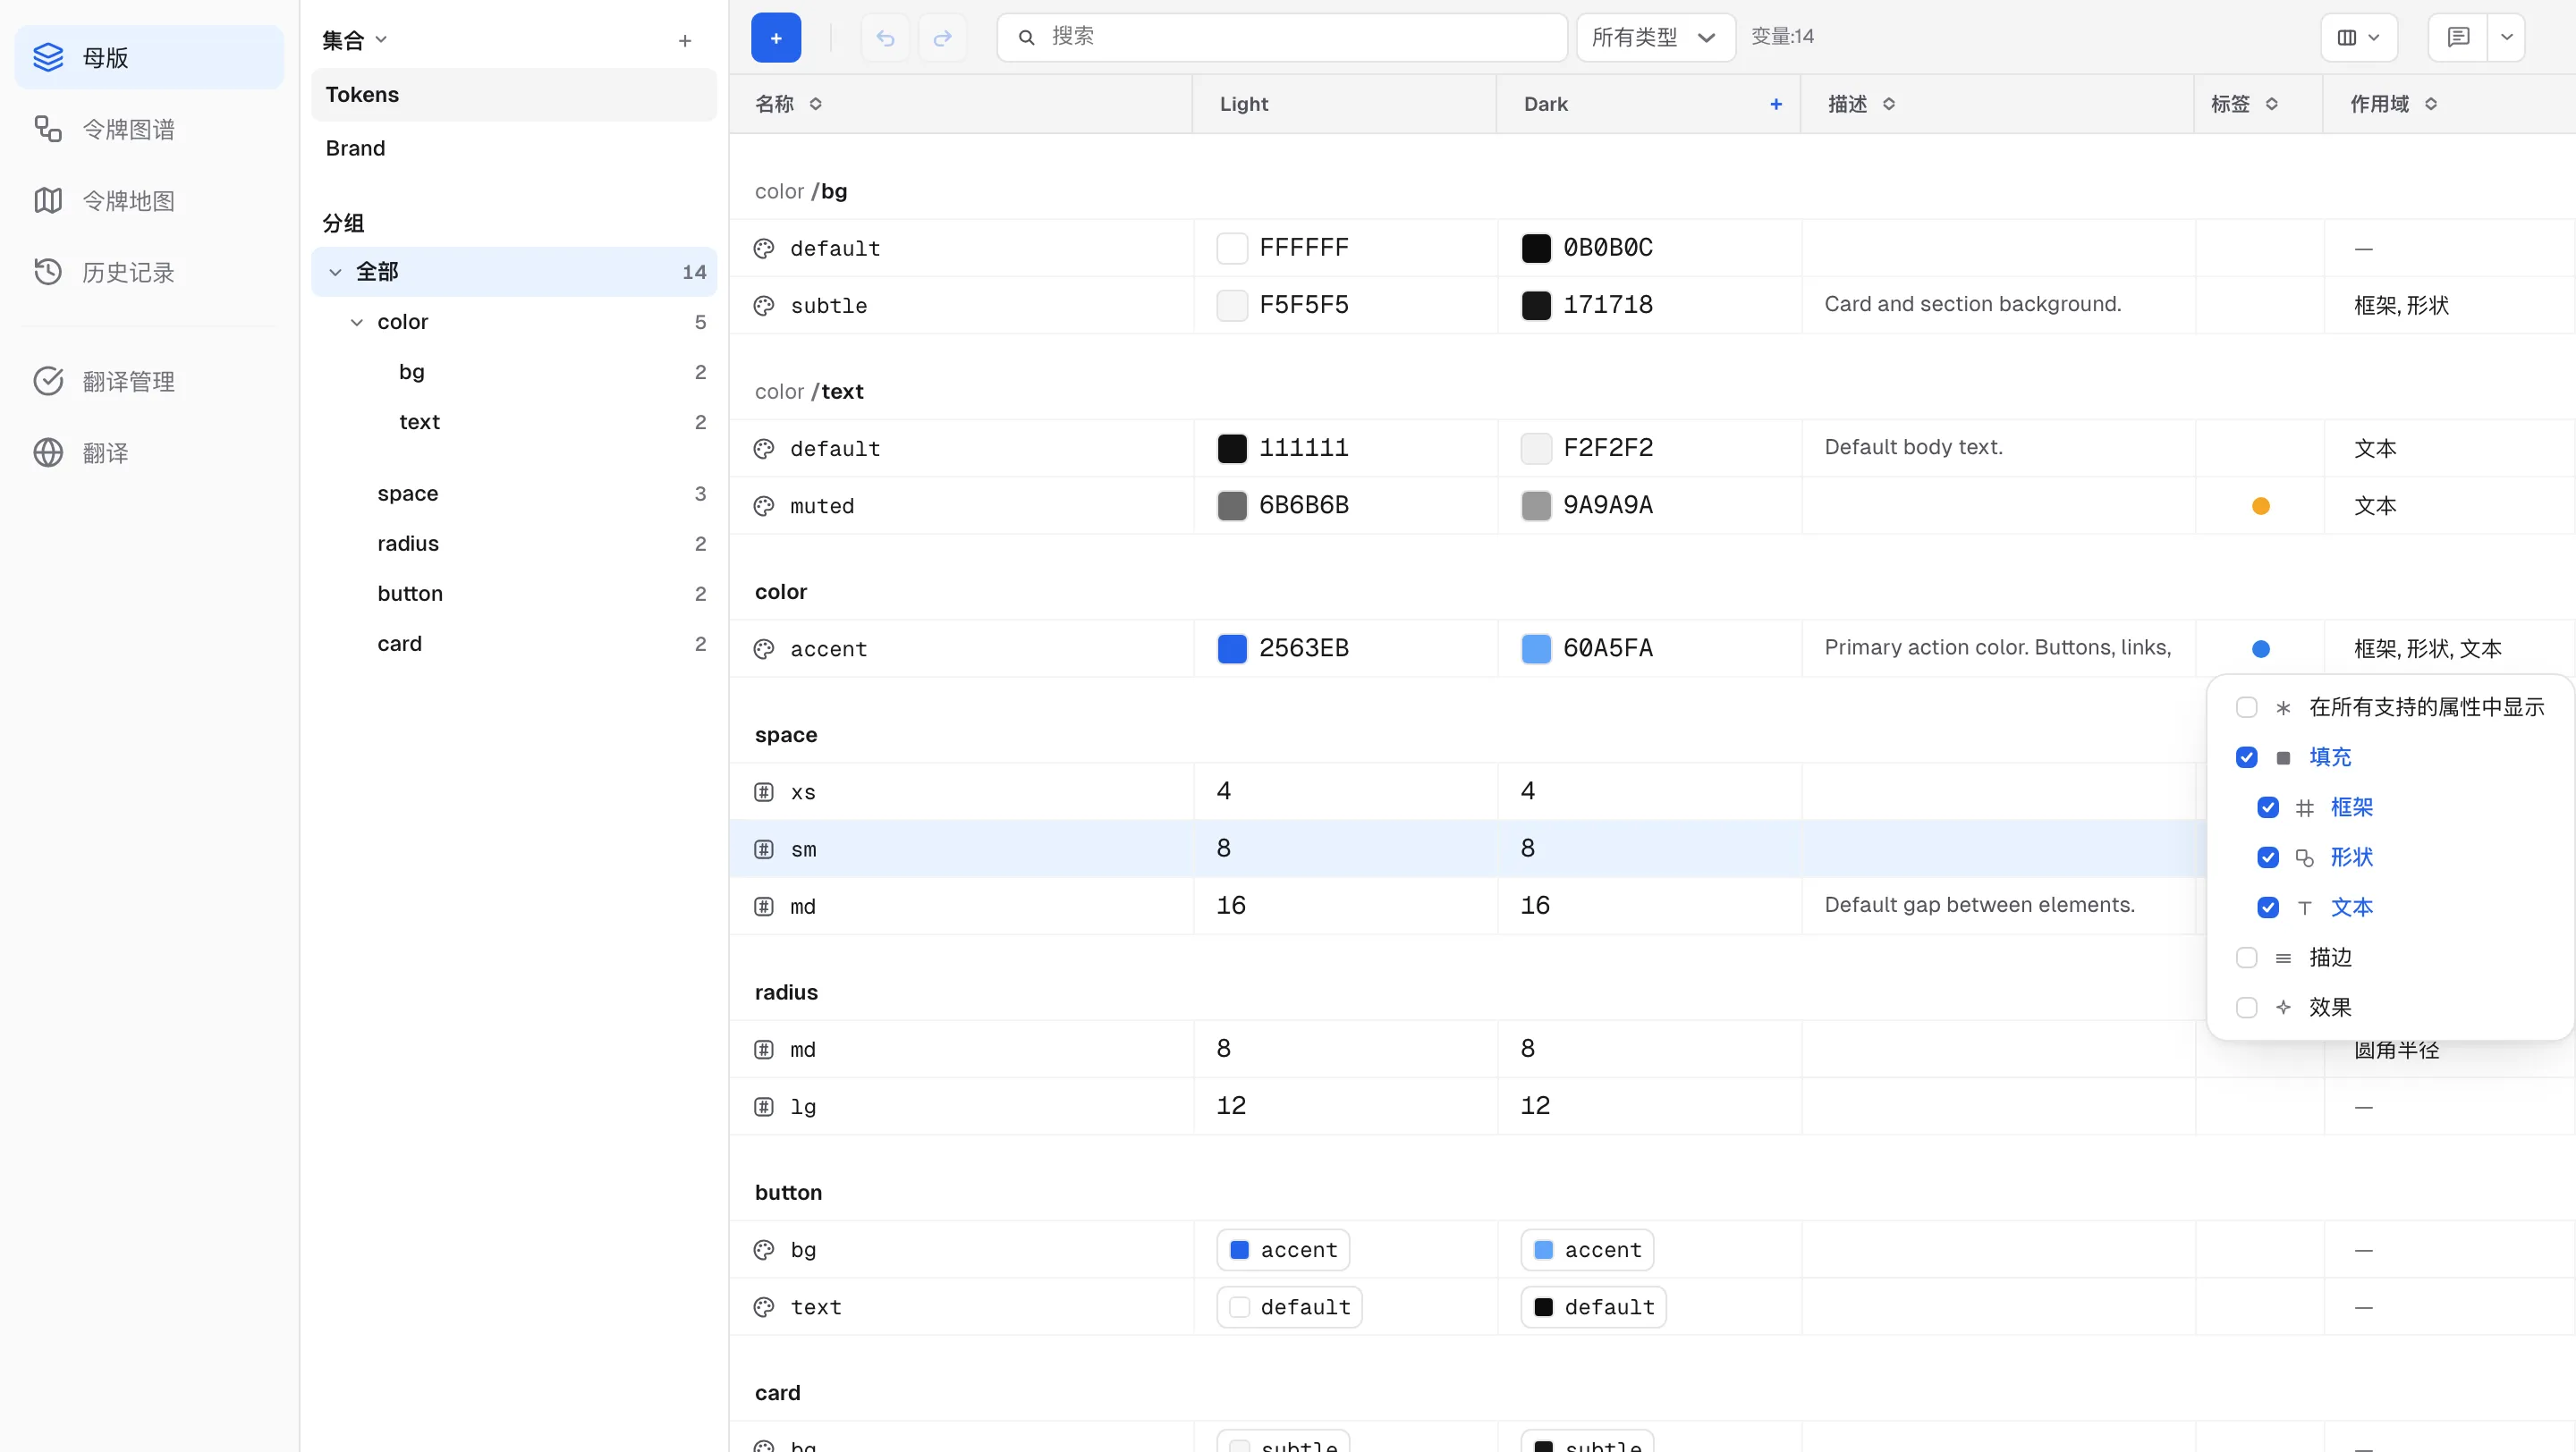Add a new mode next to Dark column
The width and height of the screenshot is (2576, 1452).
coord(1776,104)
